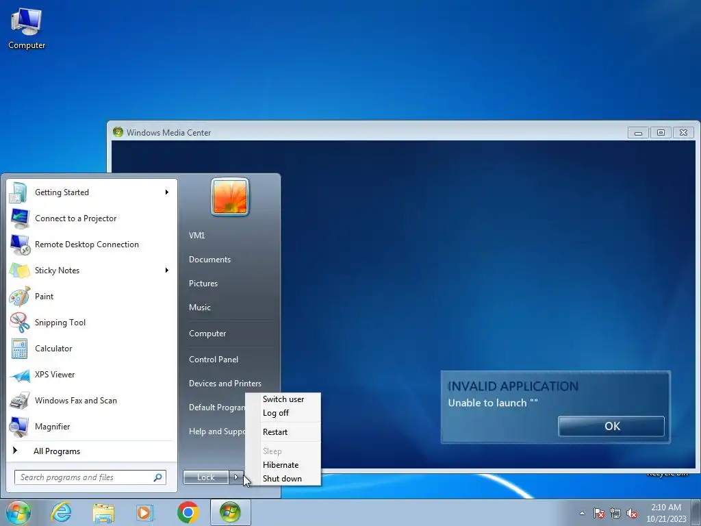Open Internet Explorer from the taskbar
Viewport: 701px width, 526px height.
pyautogui.click(x=61, y=512)
